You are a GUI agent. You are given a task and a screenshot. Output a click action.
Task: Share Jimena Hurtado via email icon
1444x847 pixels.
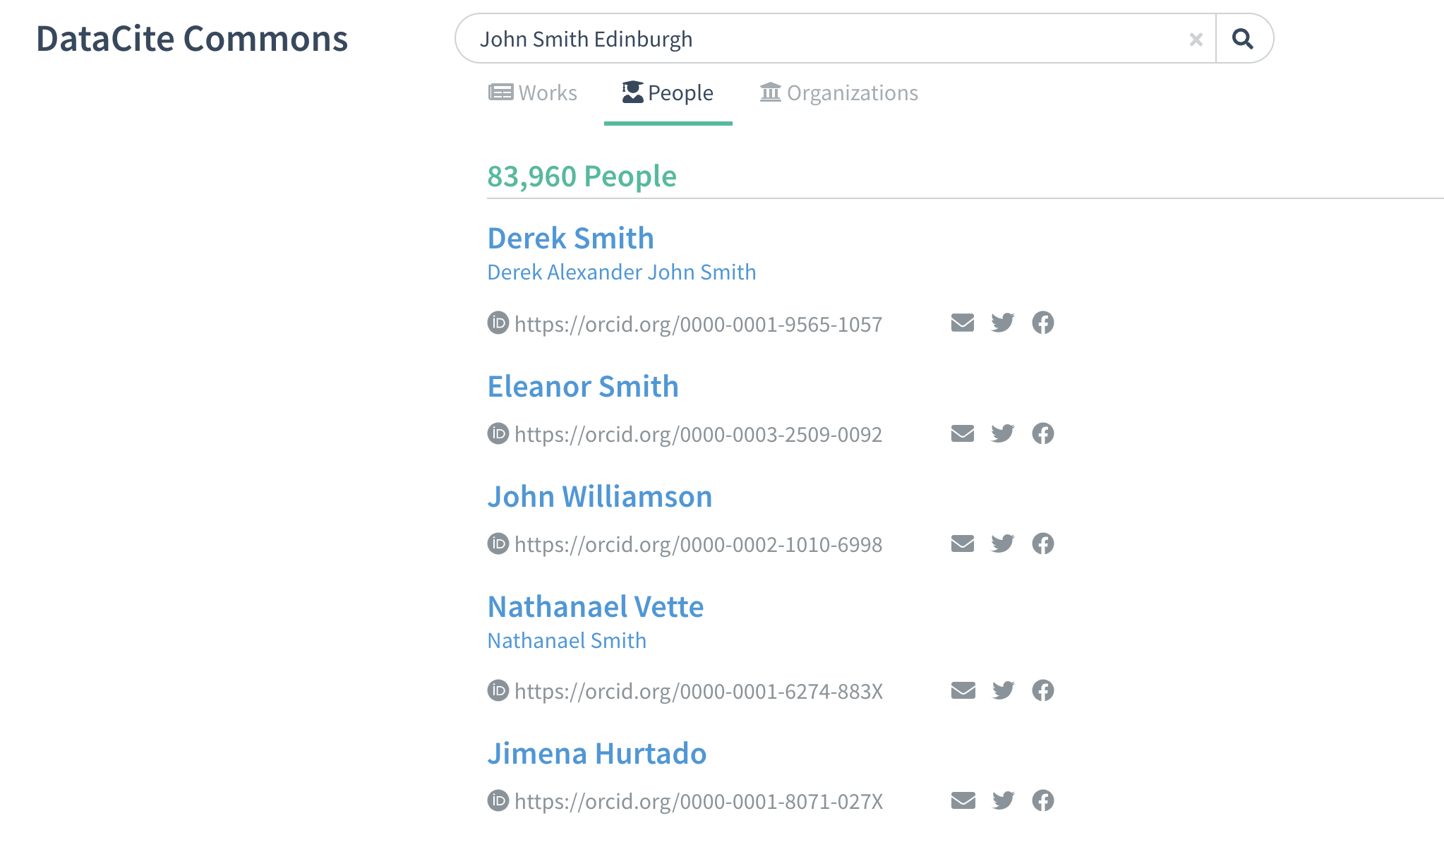963,800
